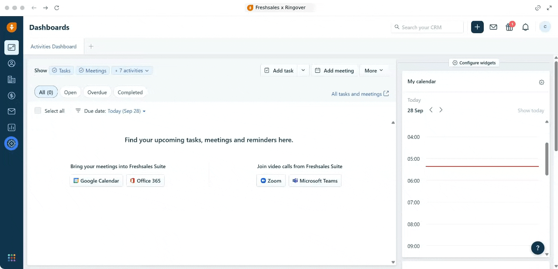Connect Office 365
The image size is (558, 269).
click(x=145, y=181)
